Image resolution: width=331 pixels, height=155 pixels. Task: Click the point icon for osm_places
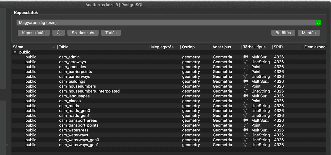point(246,101)
